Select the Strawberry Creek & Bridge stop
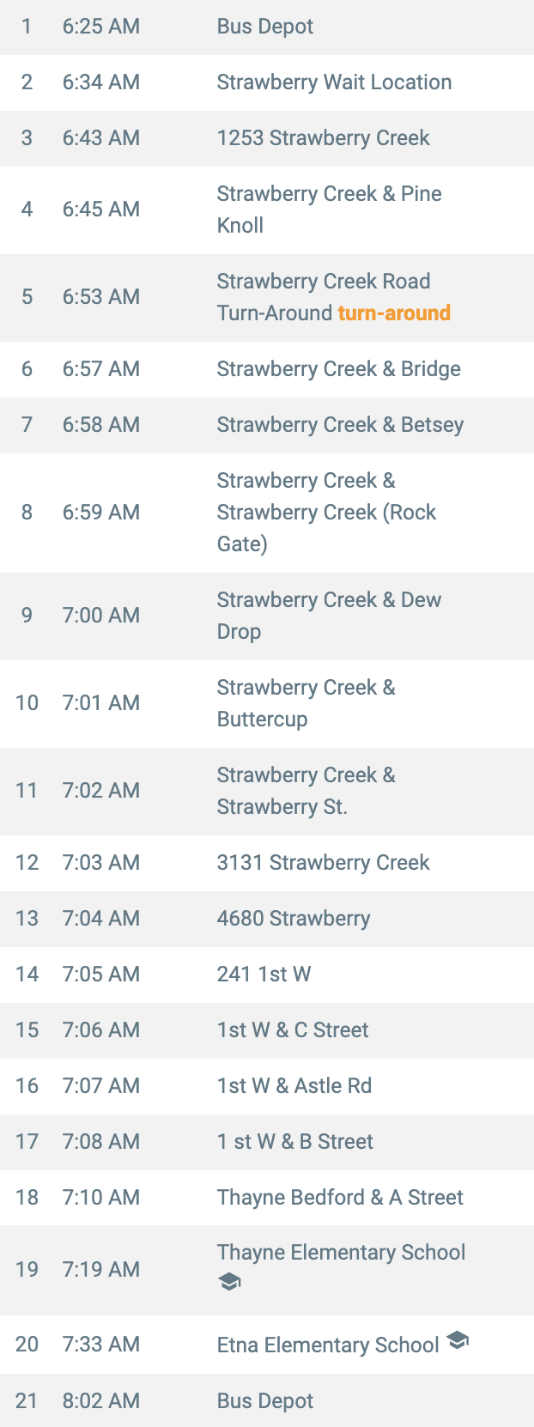534x1427 pixels. coord(267,369)
